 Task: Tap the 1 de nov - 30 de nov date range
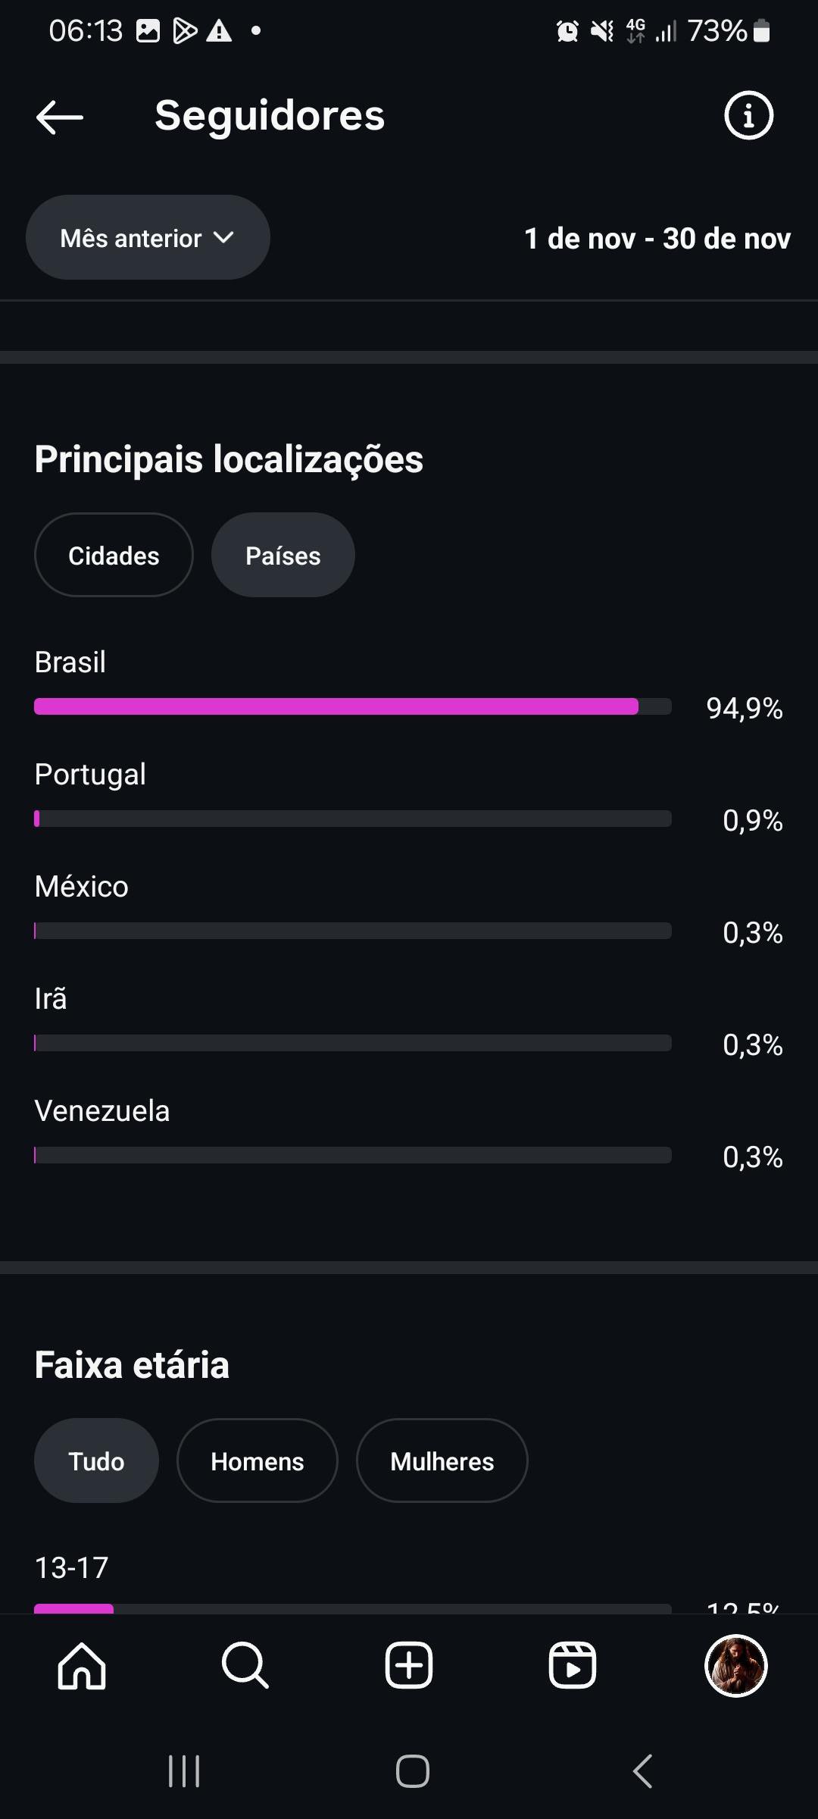(x=657, y=239)
